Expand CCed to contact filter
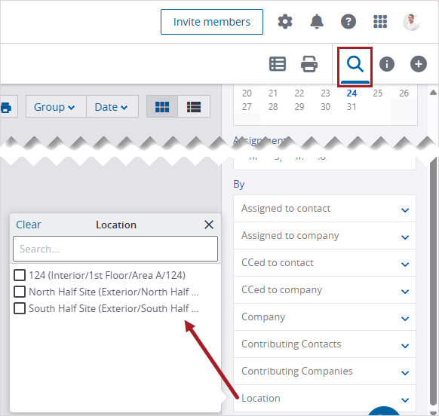439x416 pixels. 324,263
